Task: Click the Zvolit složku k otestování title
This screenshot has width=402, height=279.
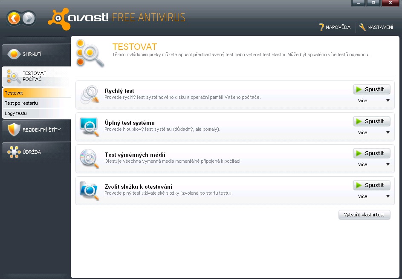Action: (x=139, y=187)
